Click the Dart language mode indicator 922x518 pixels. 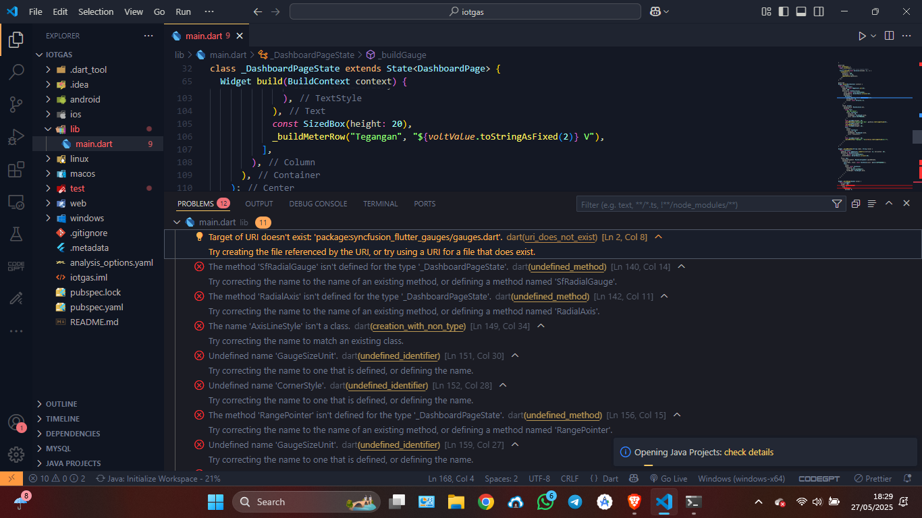(x=610, y=478)
